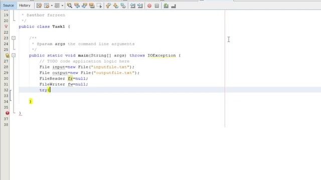Click the try keyword on line 32
The height and width of the screenshot is (180, 321).
point(43,90)
